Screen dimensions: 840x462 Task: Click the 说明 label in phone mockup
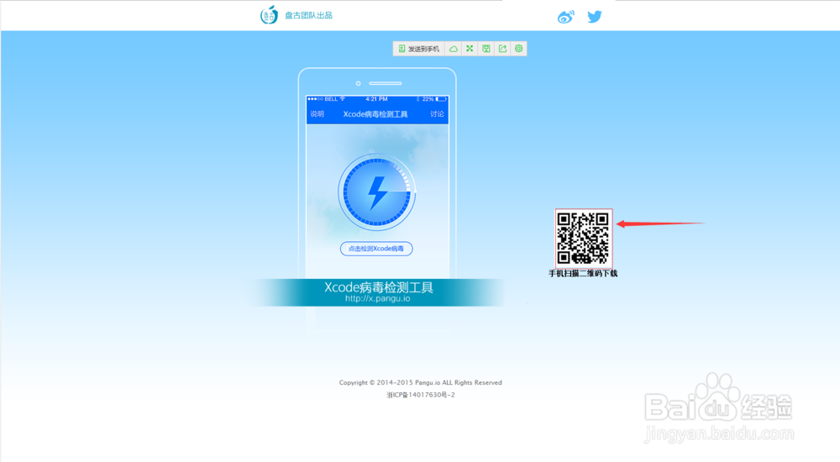point(318,114)
